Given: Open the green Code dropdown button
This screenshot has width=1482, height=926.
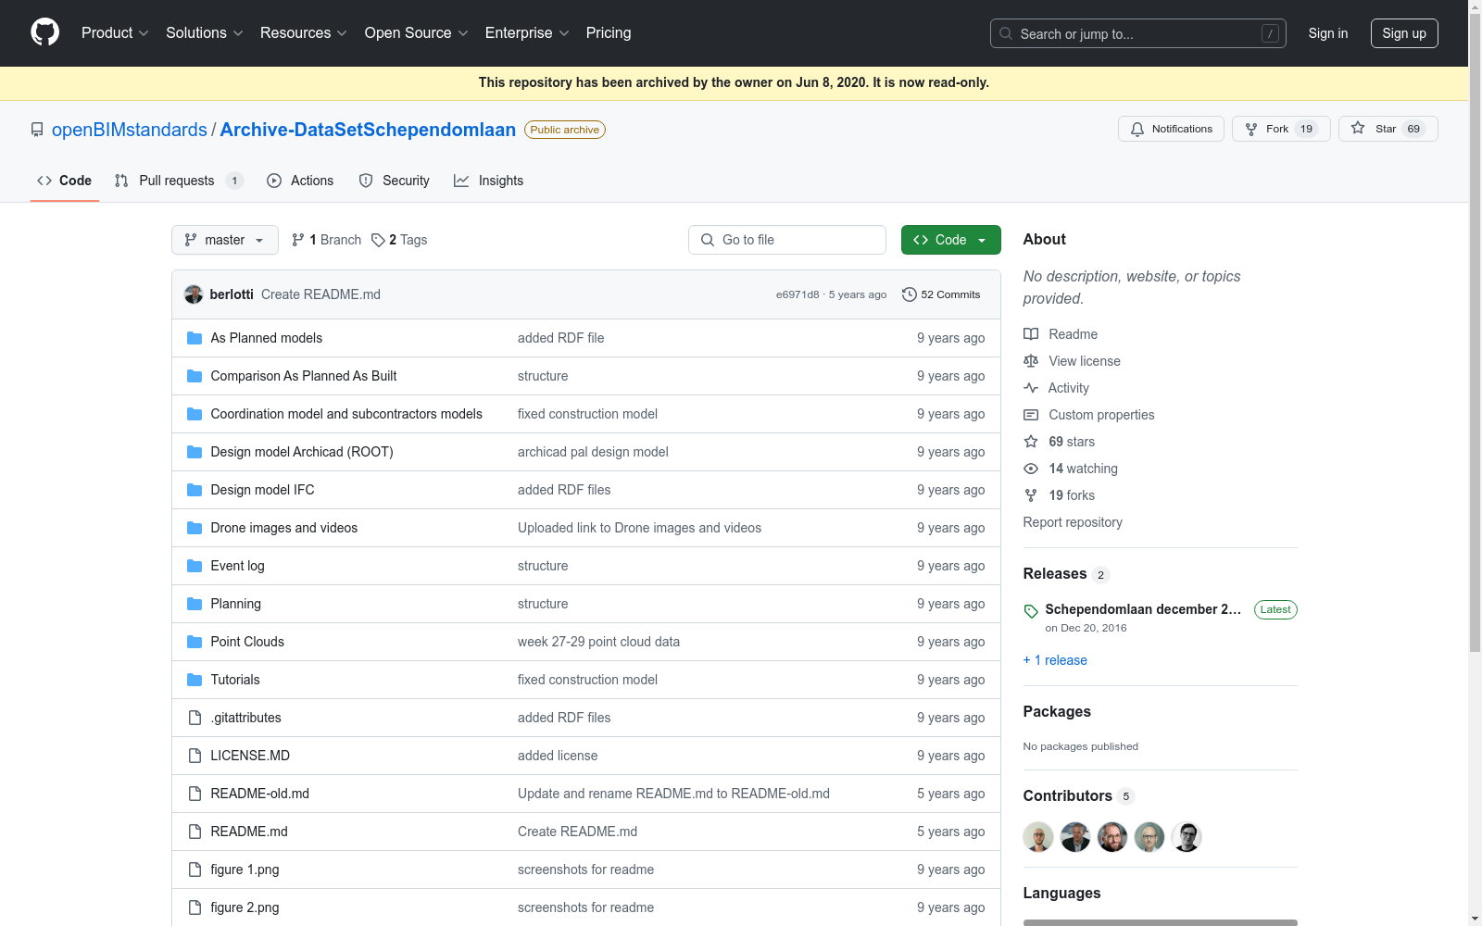Looking at the screenshot, I should pyautogui.click(x=950, y=240).
